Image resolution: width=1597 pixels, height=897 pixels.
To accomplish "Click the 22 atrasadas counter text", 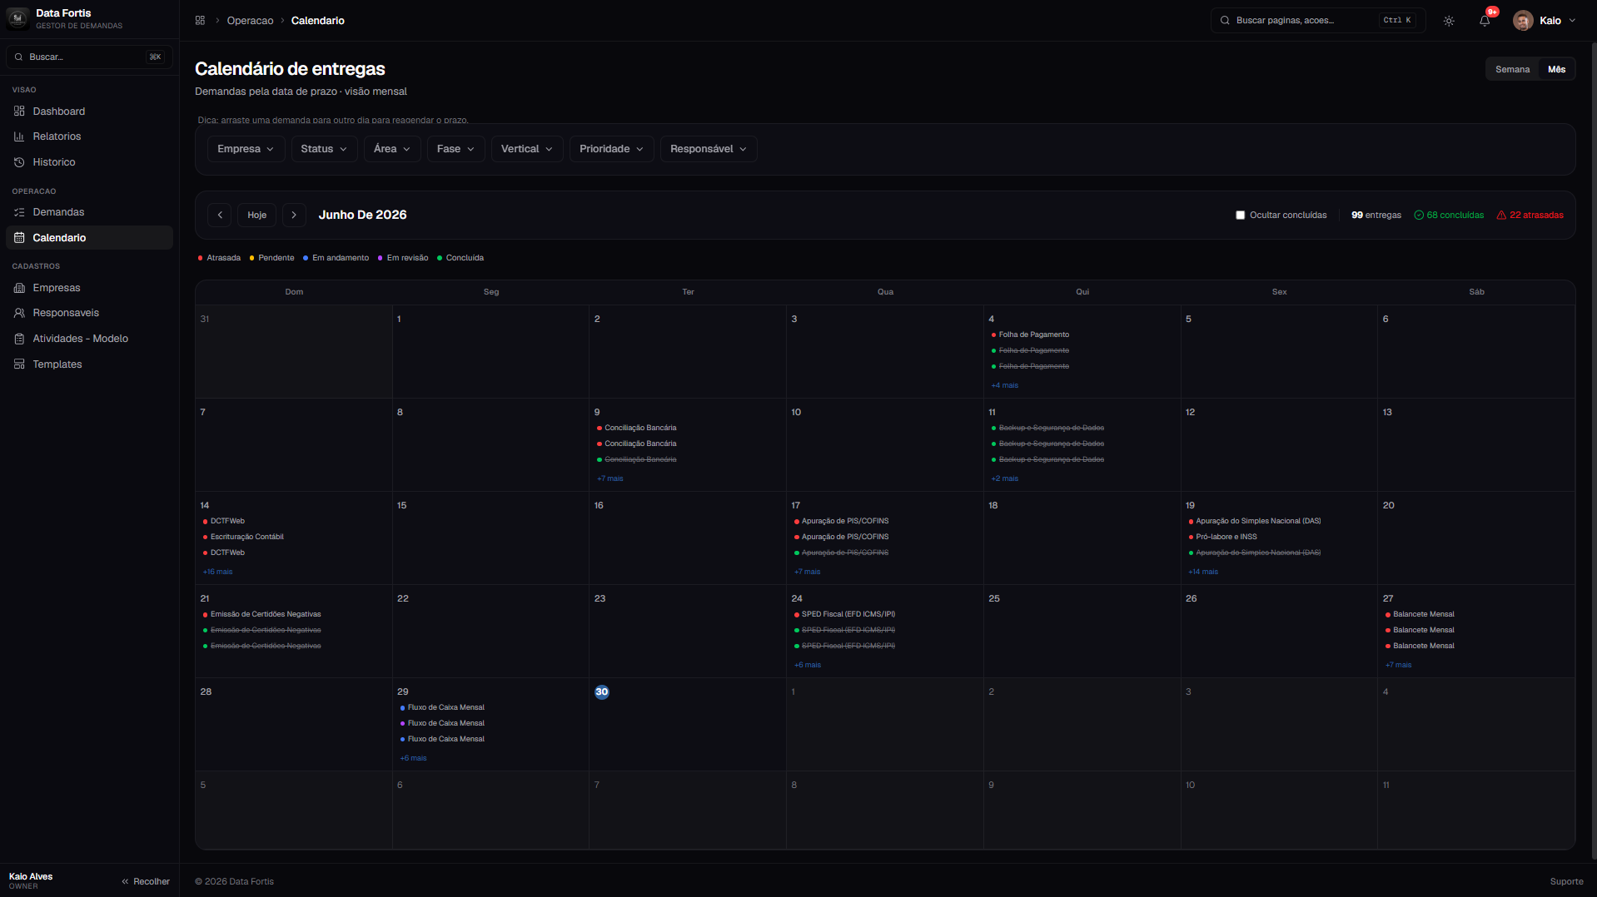I will (1536, 215).
